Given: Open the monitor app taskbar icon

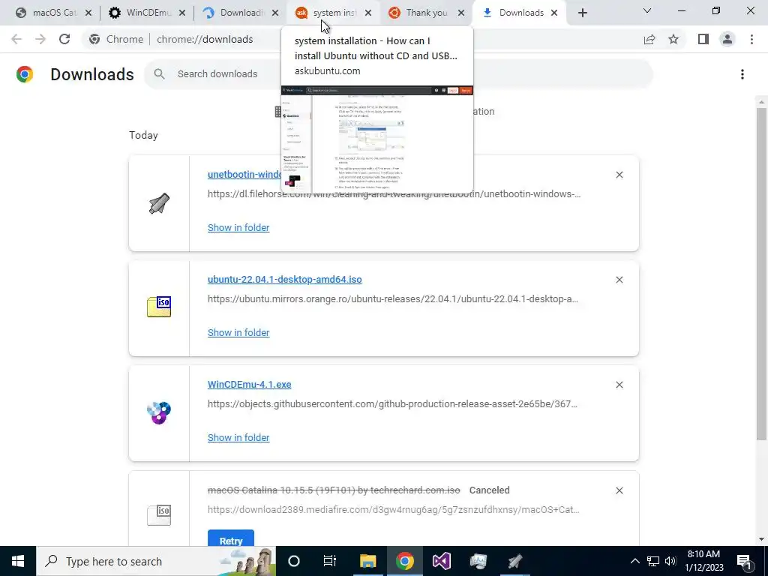Looking at the screenshot, I should [478, 561].
